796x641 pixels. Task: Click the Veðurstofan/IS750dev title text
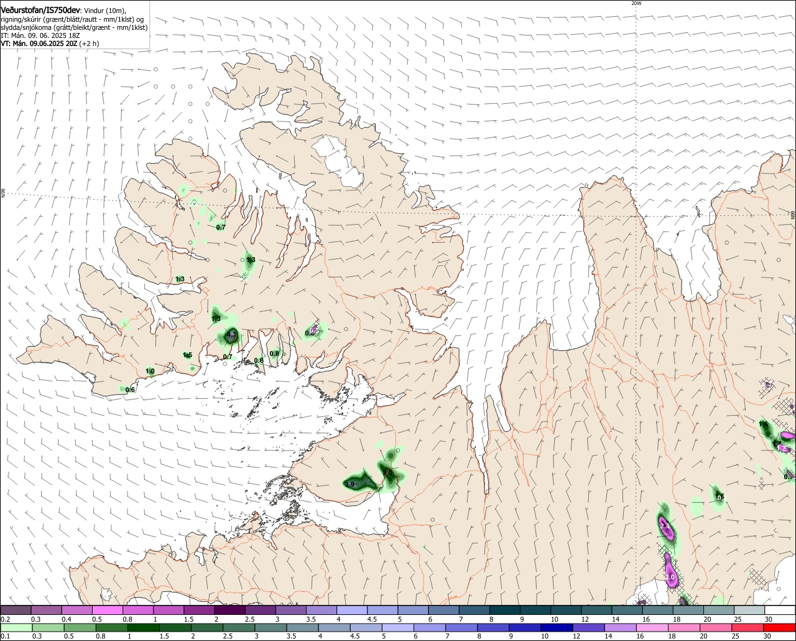point(40,10)
